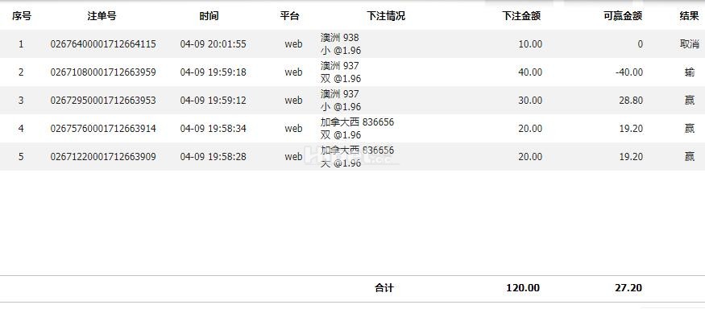Click the 合计 total bet amount 120.00
Viewport: 705px width, 309px height.
[x=523, y=288]
